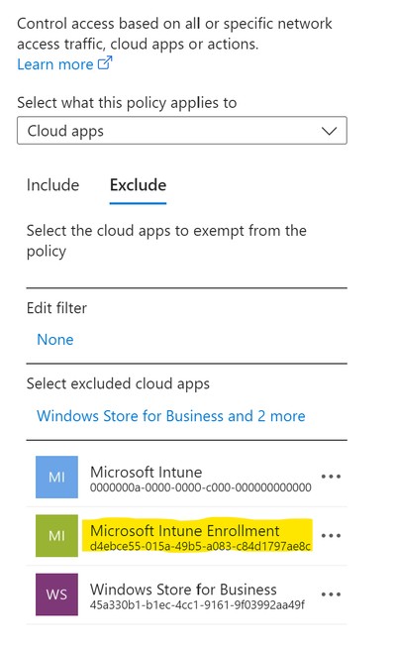
Task: Open the ellipsis menu for Microsoft Intune
Action: (x=331, y=477)
